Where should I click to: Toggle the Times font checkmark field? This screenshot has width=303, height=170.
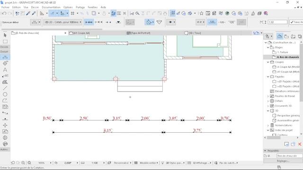(296, 22)
